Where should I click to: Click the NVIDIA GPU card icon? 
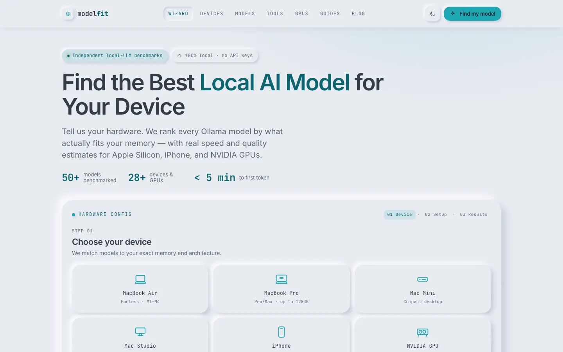point(423,332)
